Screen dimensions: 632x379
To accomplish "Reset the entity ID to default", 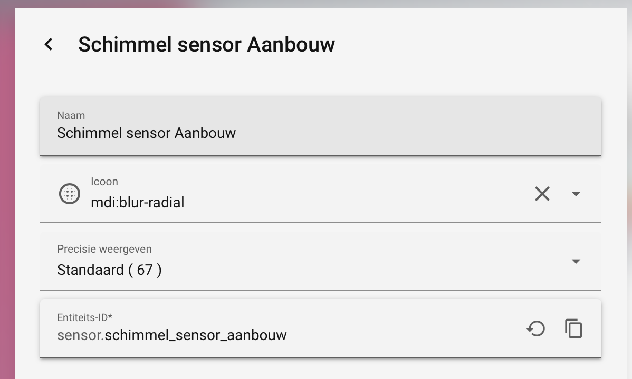I will point(535,328).
